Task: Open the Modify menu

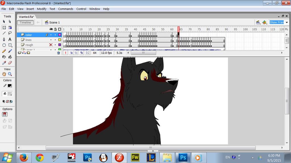Action: click(41, 9)
